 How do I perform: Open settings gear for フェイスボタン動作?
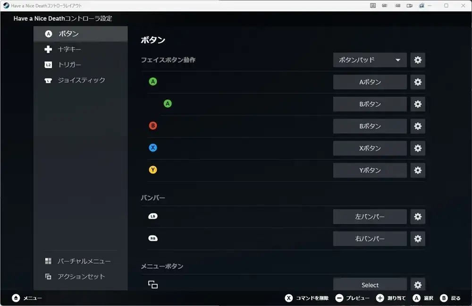coord(418,60)
